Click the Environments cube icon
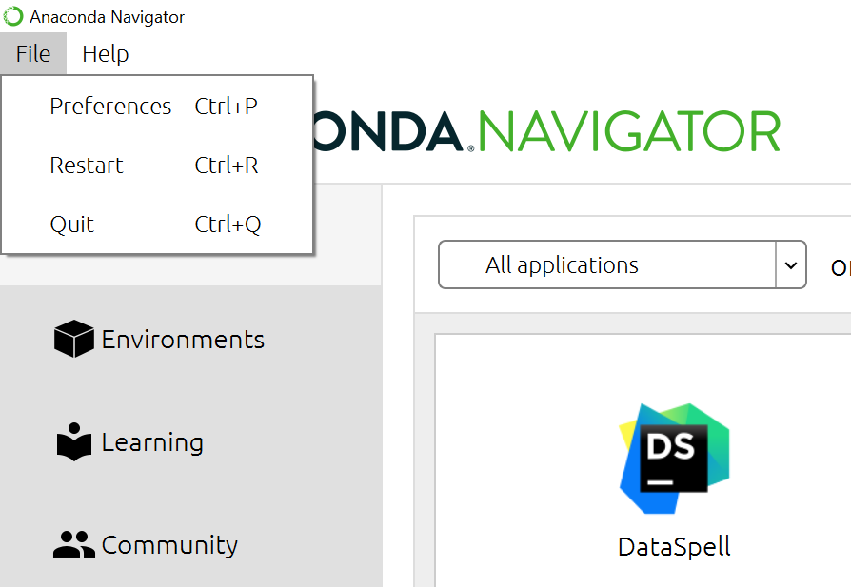 pyautogui.click(x=74, y=339)
